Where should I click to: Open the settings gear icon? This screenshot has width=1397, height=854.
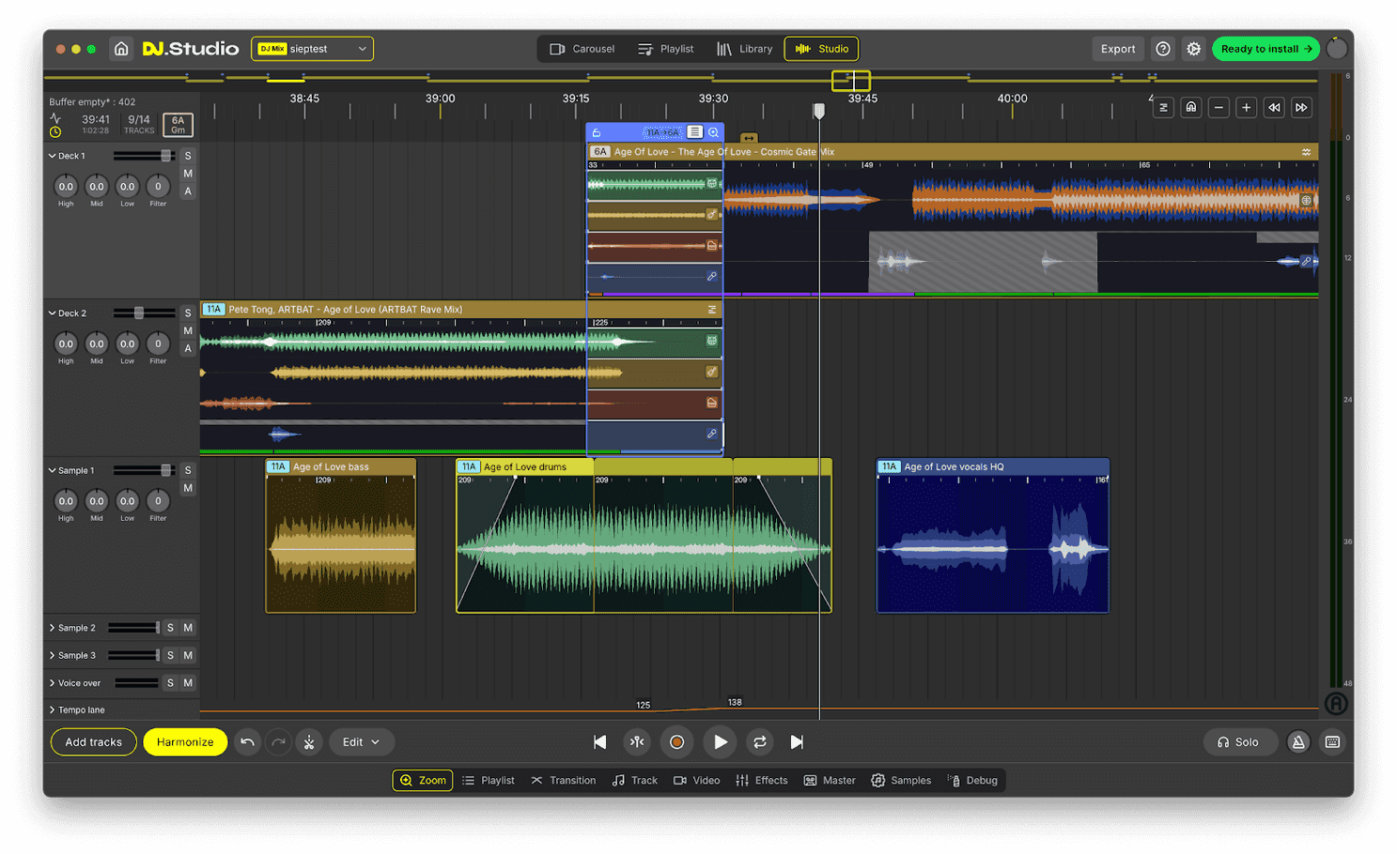tap(1193, 49)
